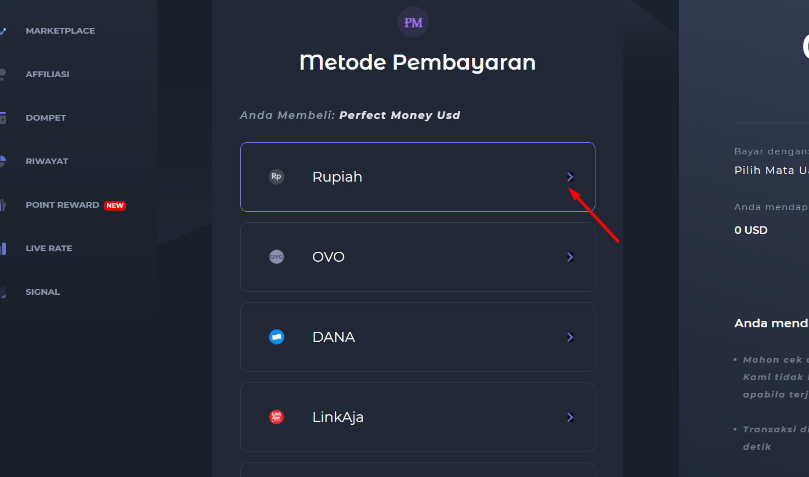Click the Rp Rupiah currency icon
809x477 pixels.
point(277,176)
